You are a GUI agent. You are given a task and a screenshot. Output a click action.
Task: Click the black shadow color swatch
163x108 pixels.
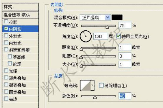[117, 17]
